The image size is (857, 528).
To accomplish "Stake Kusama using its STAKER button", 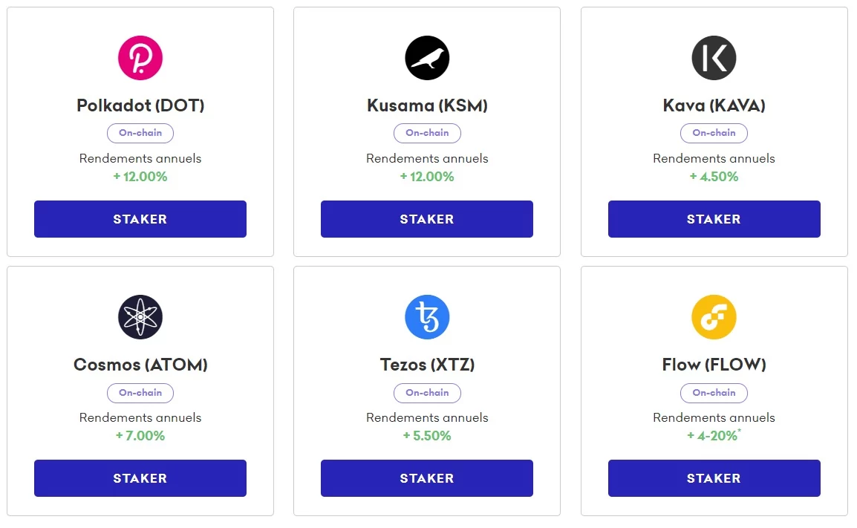I will tap(427, 219).
